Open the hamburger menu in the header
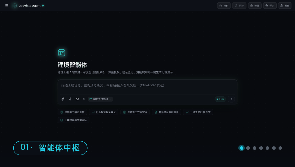 [x=7, y=6]
